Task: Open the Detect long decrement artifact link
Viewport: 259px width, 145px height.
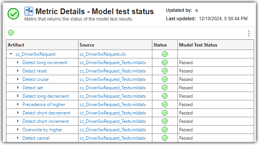Action: [46, 96]
